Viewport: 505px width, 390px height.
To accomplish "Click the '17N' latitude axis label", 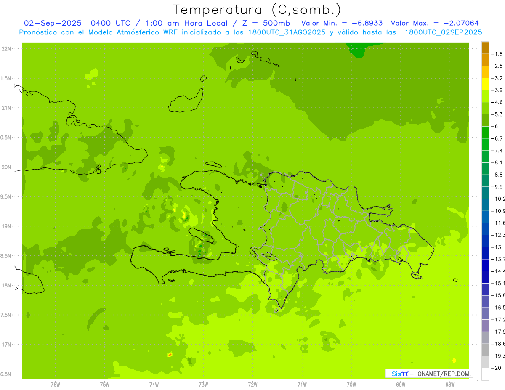I will tap(6, 345).
